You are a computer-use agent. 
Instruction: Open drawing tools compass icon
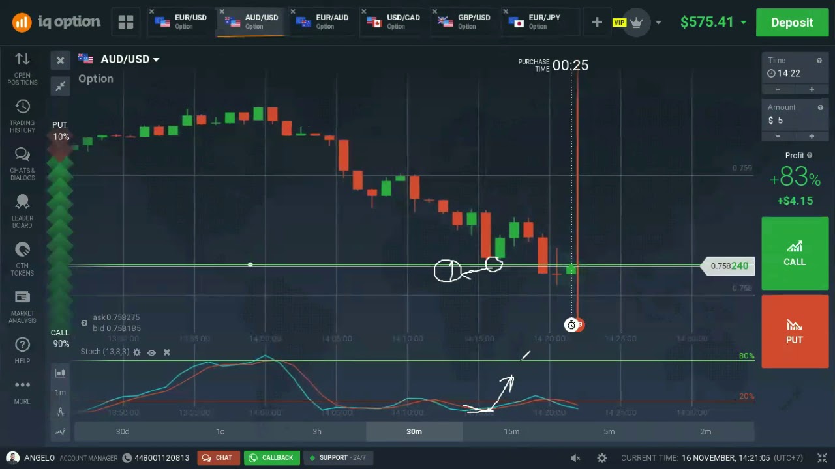click(x=61, y=412)
